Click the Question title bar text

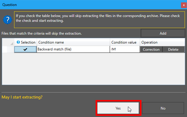pyautogui.click(x=10, y=5)
